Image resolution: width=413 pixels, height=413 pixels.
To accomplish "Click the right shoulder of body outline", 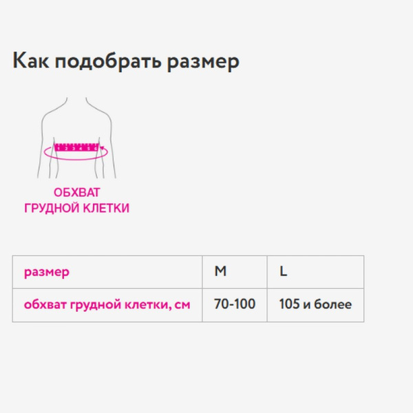I will (101, 112).
